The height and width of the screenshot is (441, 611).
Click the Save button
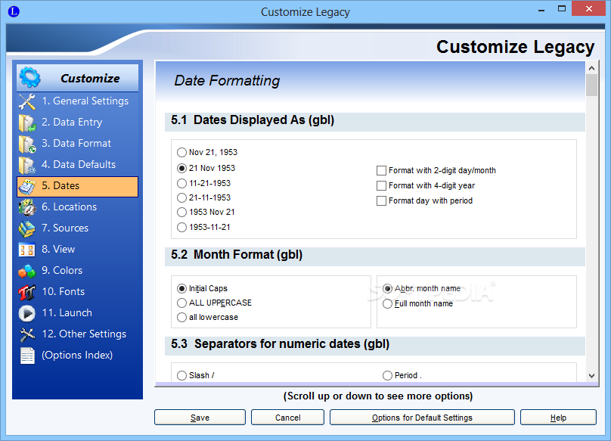pyautogui.click(x=200, y=418)
